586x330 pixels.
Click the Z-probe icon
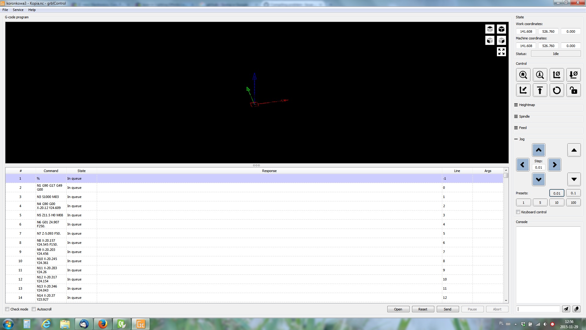click(x=540, y=75)
